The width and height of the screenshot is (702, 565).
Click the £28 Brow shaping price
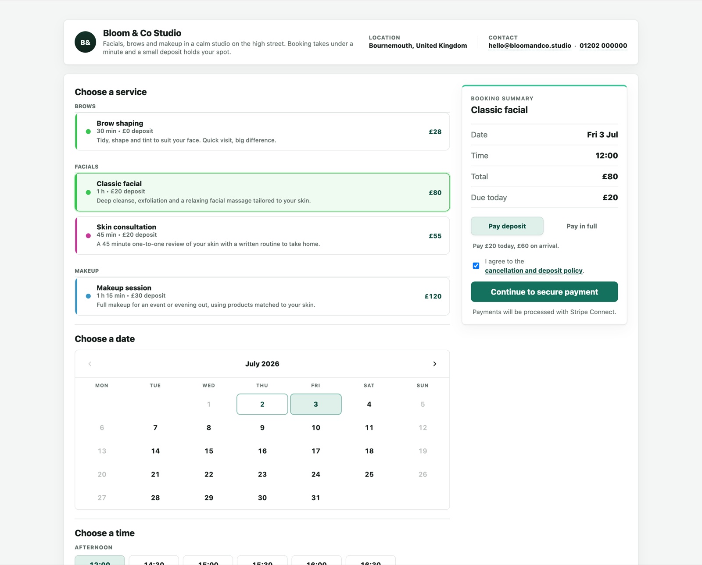coord(435,131)
